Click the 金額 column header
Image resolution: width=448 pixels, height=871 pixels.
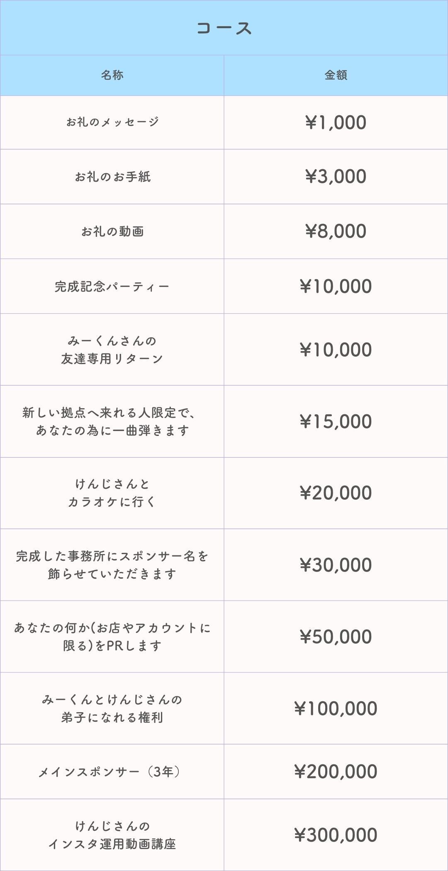(336, 75)
